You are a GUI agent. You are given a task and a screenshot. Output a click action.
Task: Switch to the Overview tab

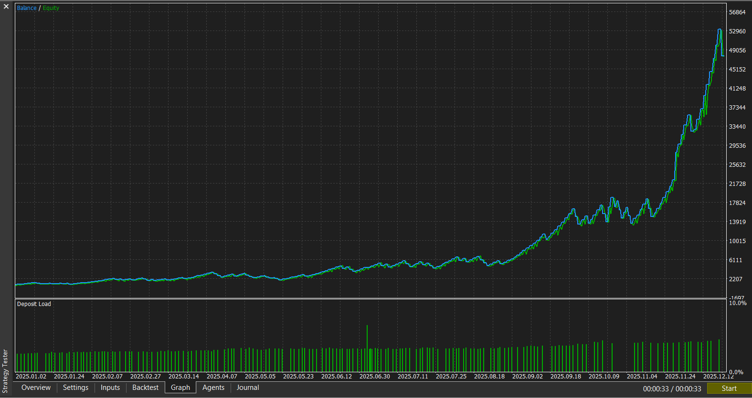click(36, 388)
